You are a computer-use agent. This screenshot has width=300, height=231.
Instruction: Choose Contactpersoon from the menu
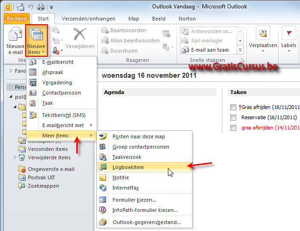[61, 93]
